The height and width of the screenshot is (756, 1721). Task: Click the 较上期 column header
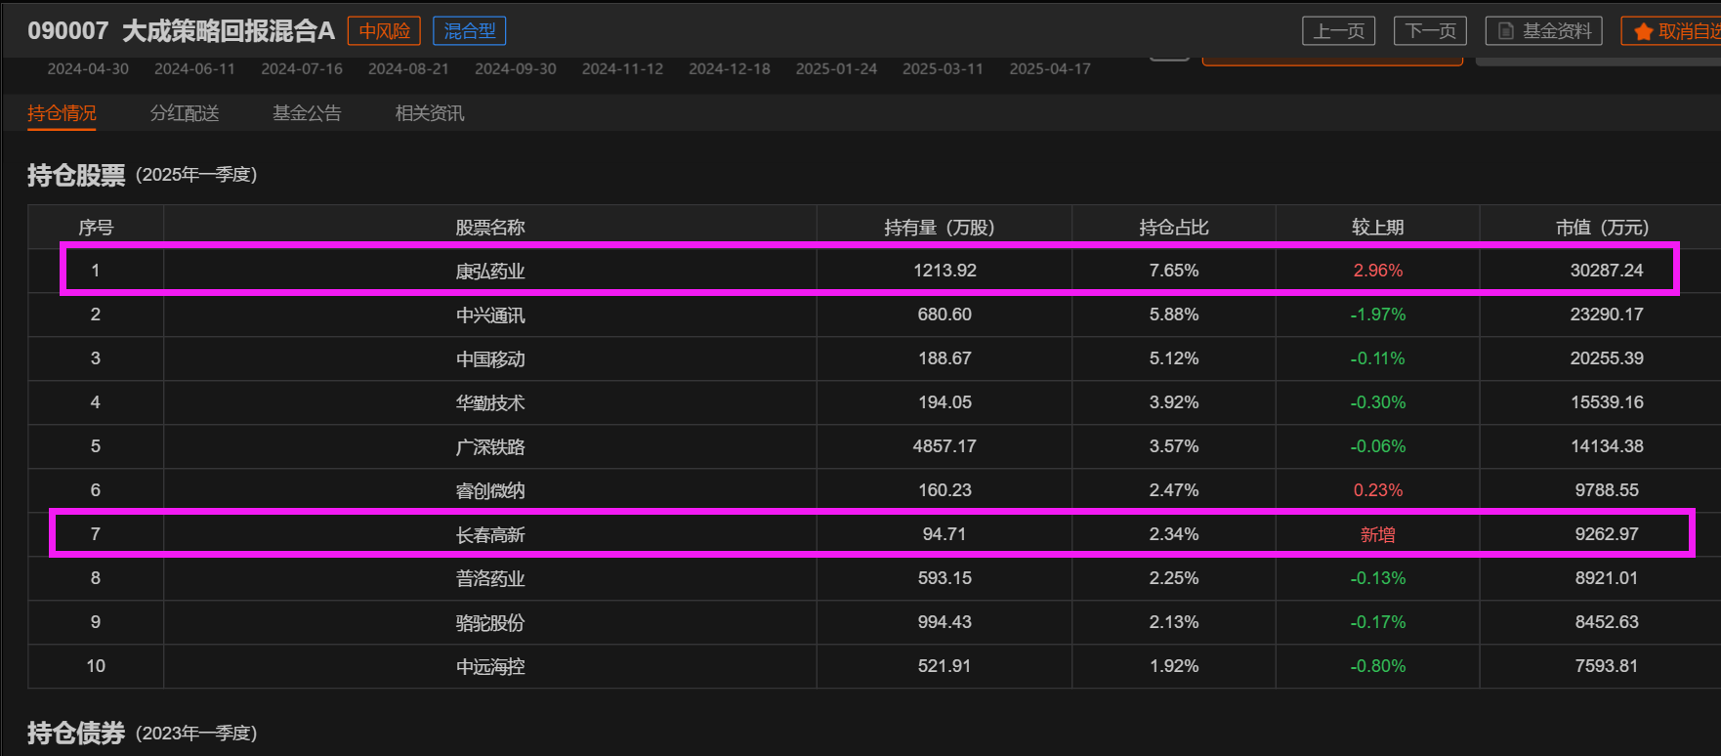pos(1378,228)
